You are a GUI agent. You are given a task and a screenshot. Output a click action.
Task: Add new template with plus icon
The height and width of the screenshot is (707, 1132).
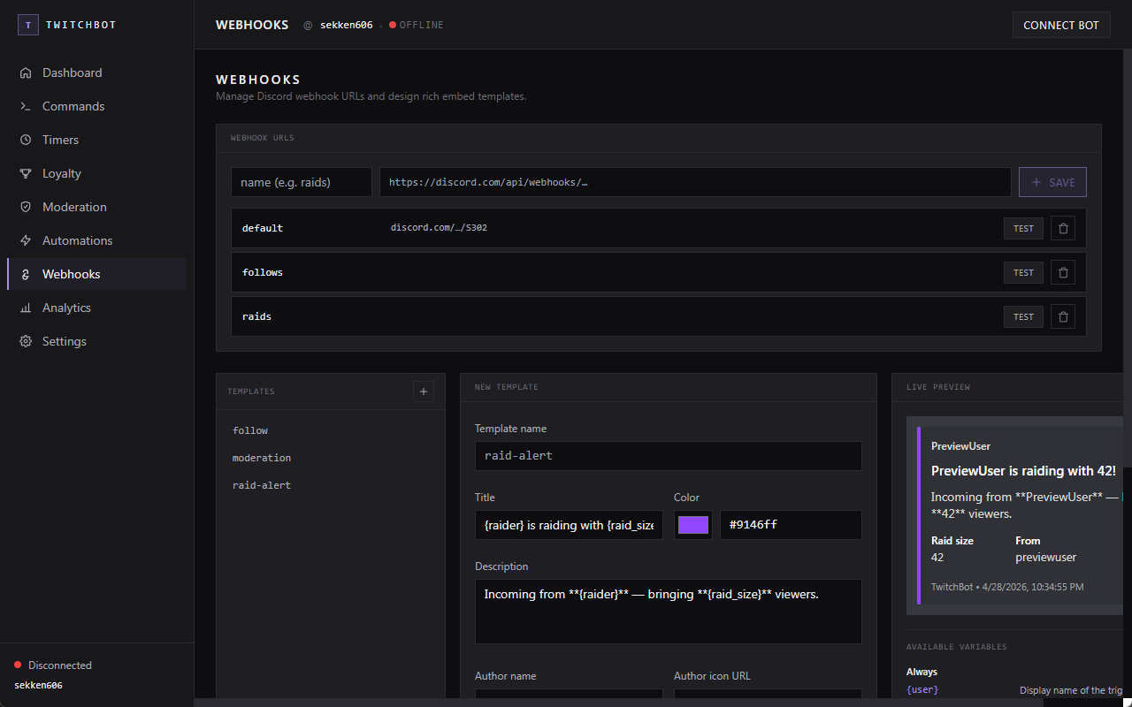424,392
